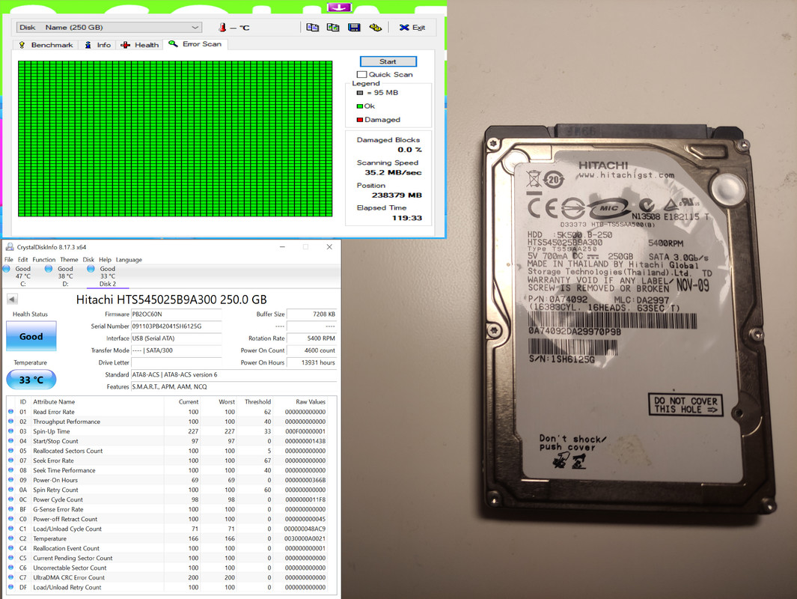Click the Temperature attribute row status icon
This screenshot has height=599, width=797.
pyautogui.click(x=11, y=538)
